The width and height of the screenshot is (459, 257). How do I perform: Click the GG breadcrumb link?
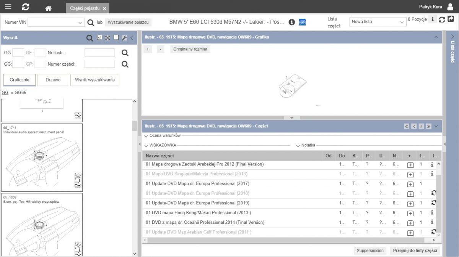pos(5,93)
